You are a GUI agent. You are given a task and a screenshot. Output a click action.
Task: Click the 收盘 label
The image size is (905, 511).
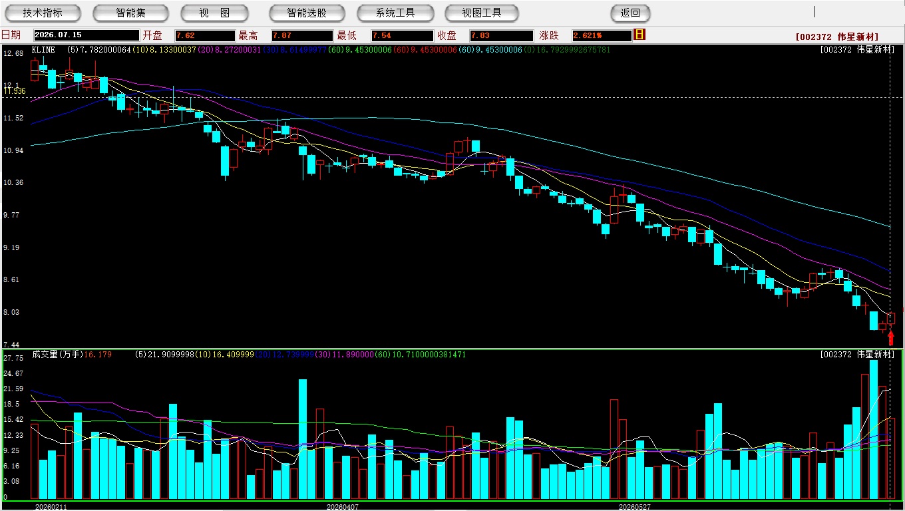tap(447, 35)
